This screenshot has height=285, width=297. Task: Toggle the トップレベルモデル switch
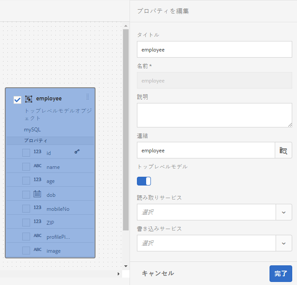tap(144, 181)
